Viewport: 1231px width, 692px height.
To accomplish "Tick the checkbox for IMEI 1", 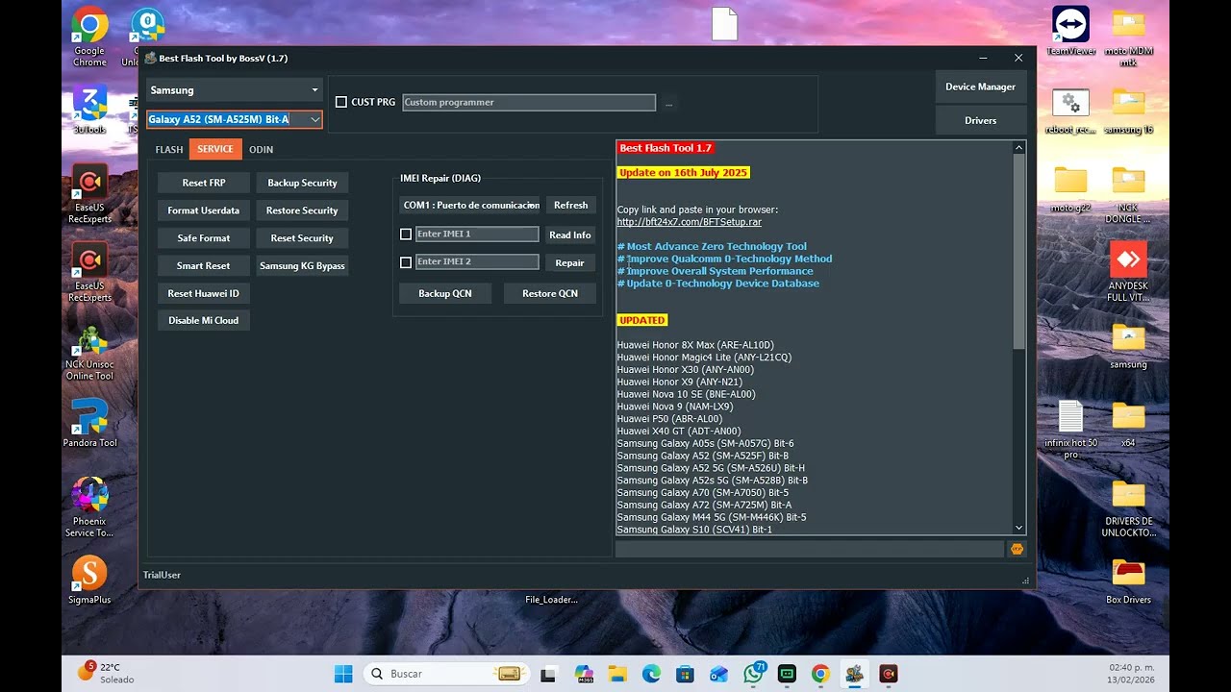I will (406, 235).
